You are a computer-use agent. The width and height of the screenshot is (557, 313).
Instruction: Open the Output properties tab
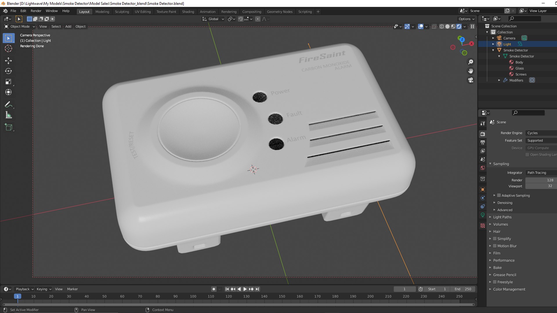tap(483, 143)
